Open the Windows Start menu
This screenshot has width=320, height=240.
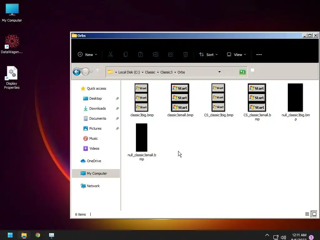pos(10,235)
